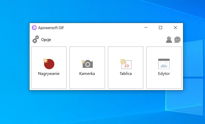The height and width of the screenshot is (124, 205).
Task: Click the Apowersoft GIF purple logo icon
Action: point(34,28)
